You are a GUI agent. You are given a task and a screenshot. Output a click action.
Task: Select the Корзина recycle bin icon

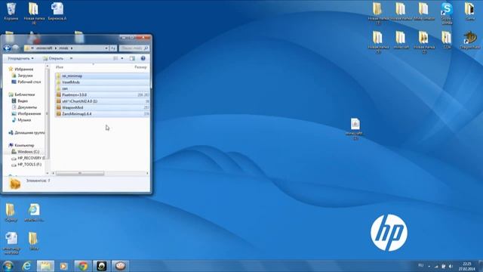(11, 12)
